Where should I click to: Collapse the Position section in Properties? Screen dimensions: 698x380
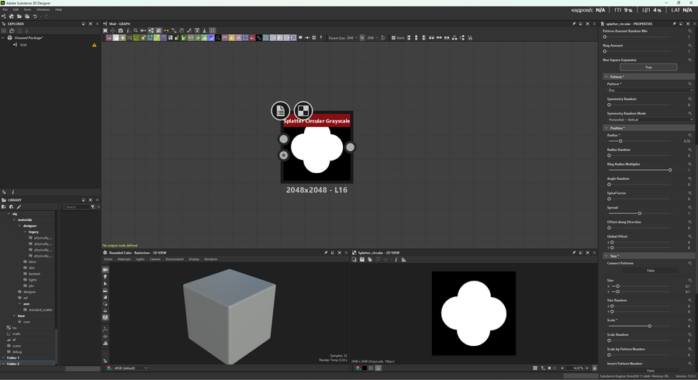(606, 128)
